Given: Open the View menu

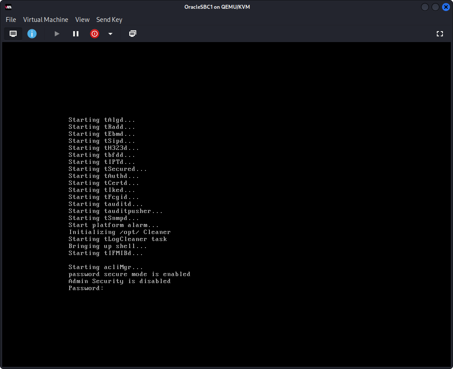Looking at the screenshot, I should pyautogui.click(x=82, y=20).
